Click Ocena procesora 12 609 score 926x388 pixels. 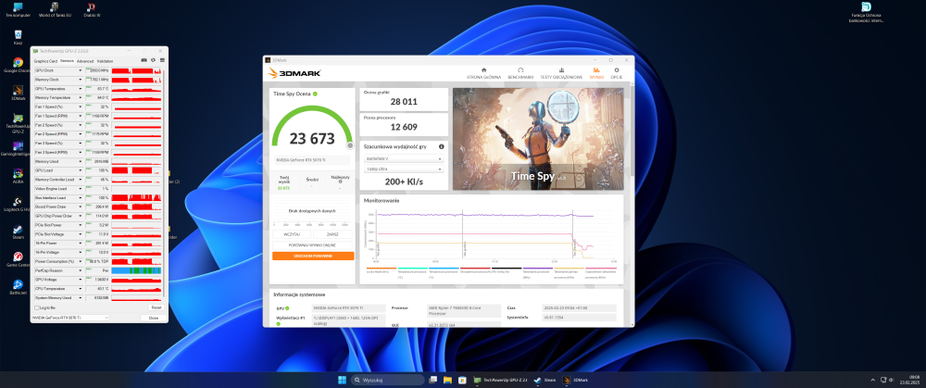coord(404,127)
